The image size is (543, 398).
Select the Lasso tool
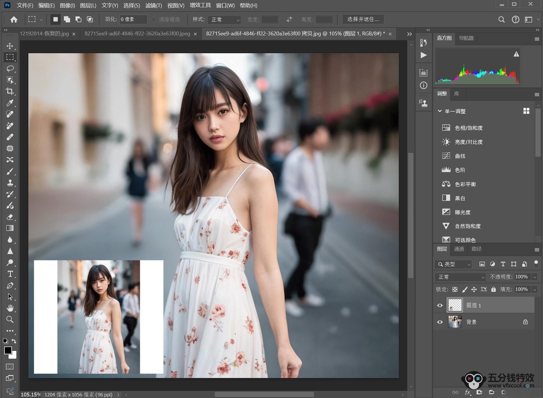pos(10,69)
